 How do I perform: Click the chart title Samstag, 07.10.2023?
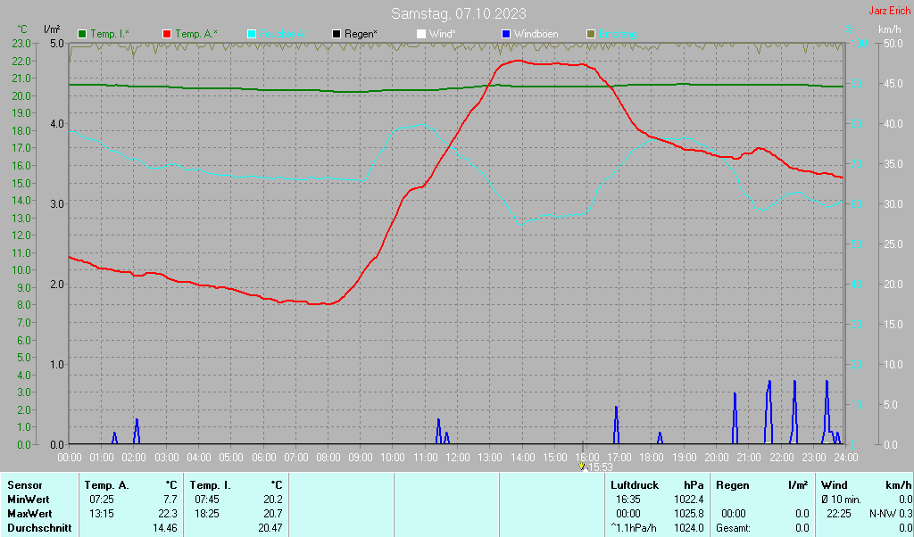458,13
